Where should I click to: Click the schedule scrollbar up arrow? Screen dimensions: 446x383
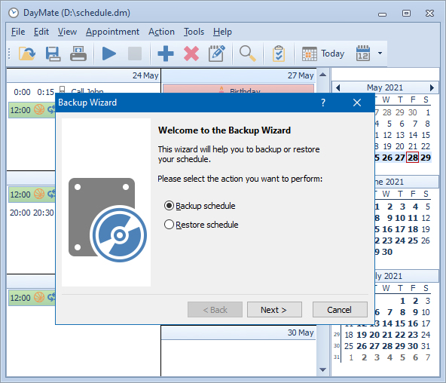pos(323,75)
